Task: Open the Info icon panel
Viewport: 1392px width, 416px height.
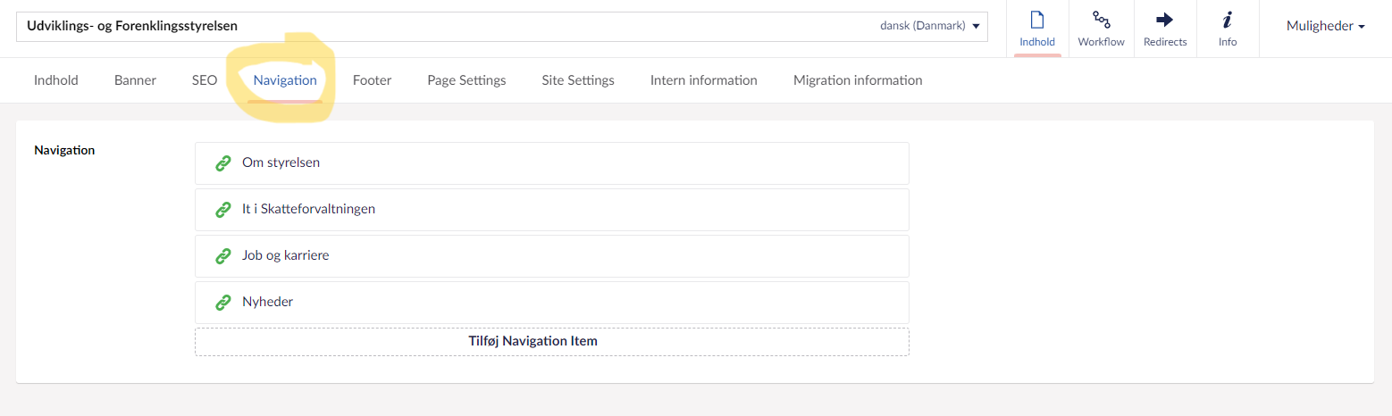Action: click(1228, 21)
